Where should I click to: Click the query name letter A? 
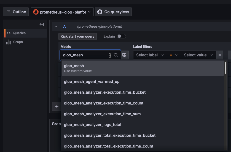65,27
